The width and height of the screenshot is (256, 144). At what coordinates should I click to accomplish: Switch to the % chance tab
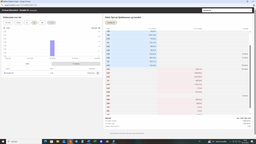(76, 64)
